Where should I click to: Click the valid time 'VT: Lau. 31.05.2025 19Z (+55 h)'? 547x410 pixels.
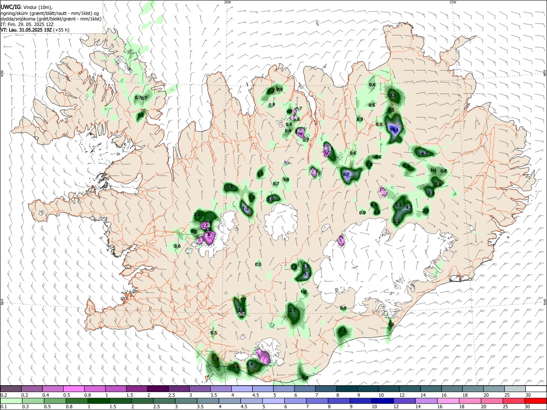(x=35, y=30)
